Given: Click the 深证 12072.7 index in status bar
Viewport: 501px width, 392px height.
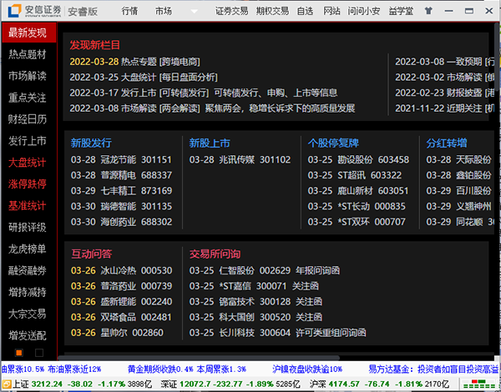Looking at the screenshot, I should [230, 384].
